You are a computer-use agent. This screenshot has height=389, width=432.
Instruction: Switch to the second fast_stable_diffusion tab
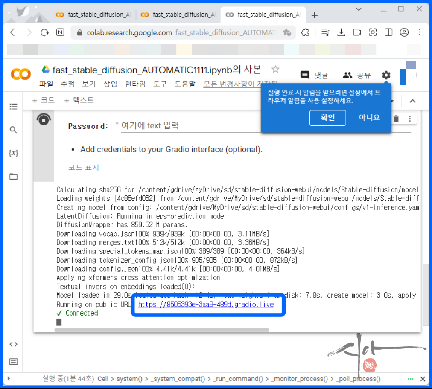pos(178,15)
